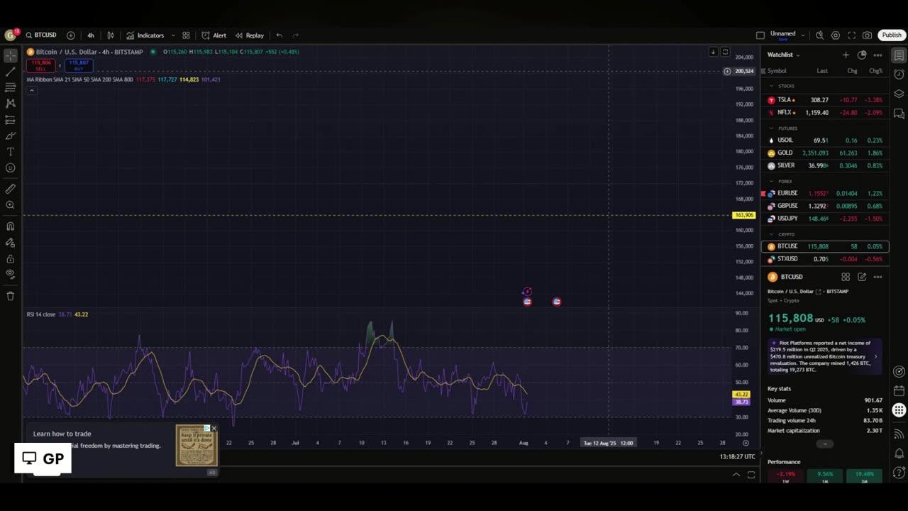Select the ruler measure tool
The height and width of the screenshot is (511, 908).
(11, 189)
